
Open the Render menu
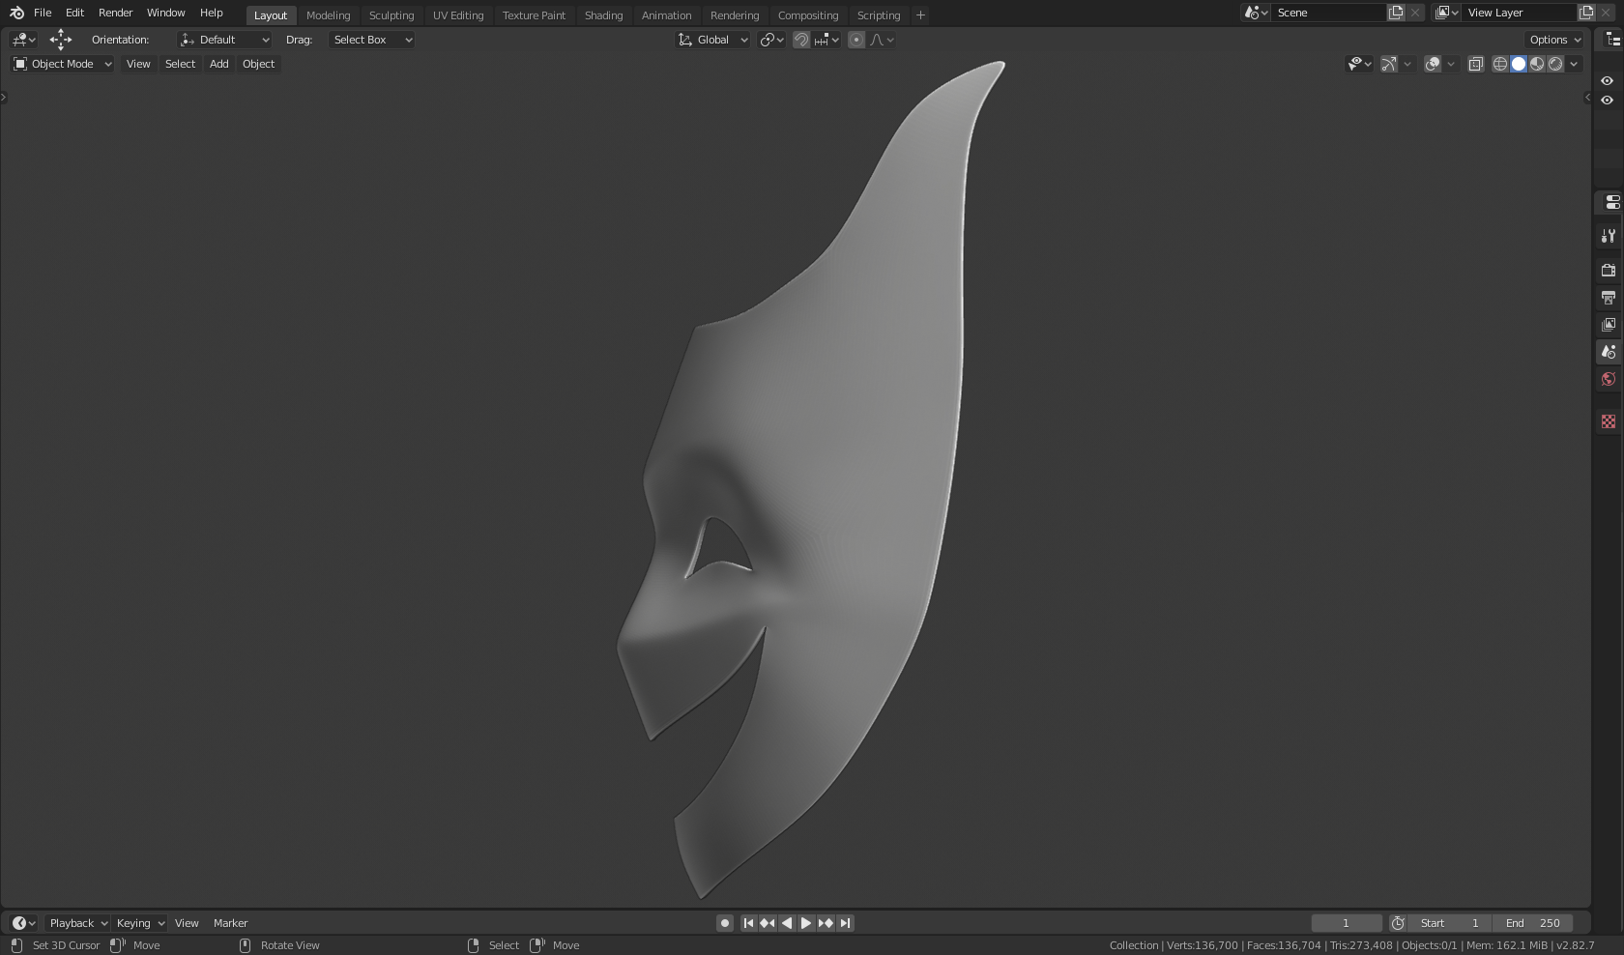114,13
